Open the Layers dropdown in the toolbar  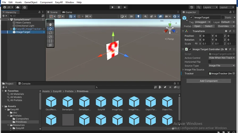tap(210, 7)
